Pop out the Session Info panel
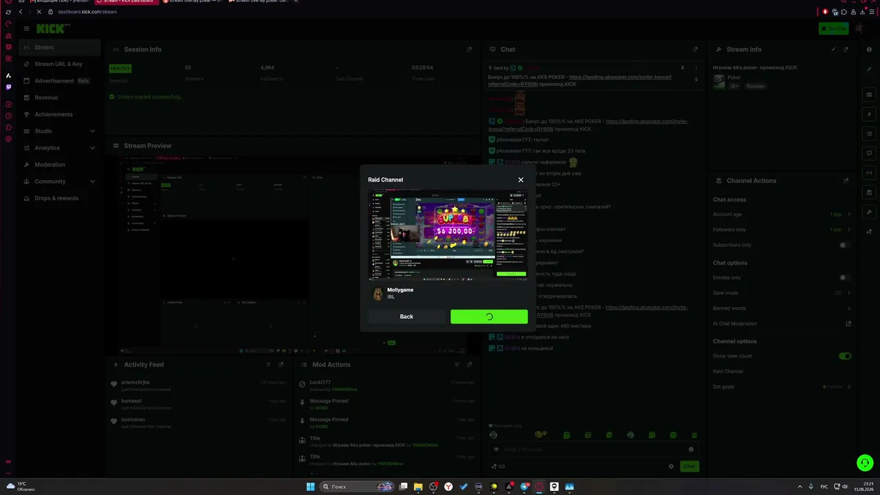 click(x=470, y=49)
